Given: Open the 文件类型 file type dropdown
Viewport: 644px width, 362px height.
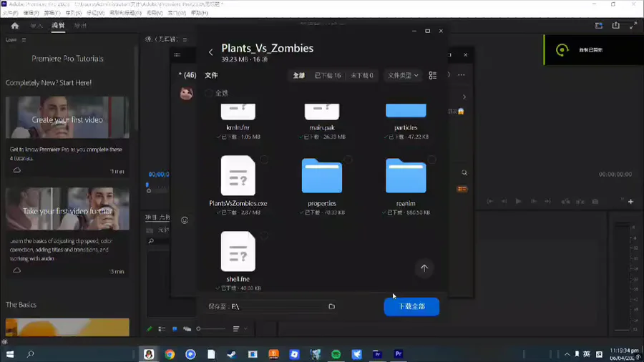Looking at the screenshot, I should click(x=403, y=76).
